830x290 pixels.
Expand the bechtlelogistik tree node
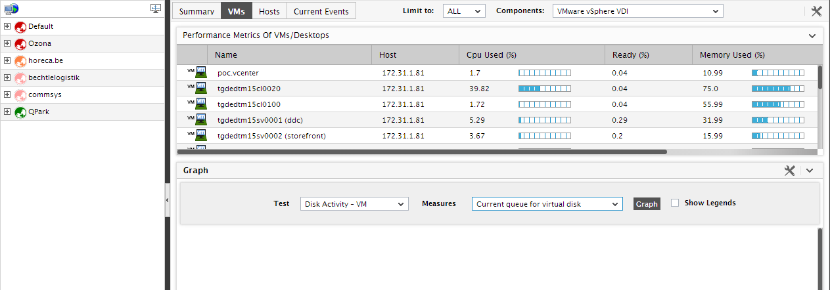7,78
